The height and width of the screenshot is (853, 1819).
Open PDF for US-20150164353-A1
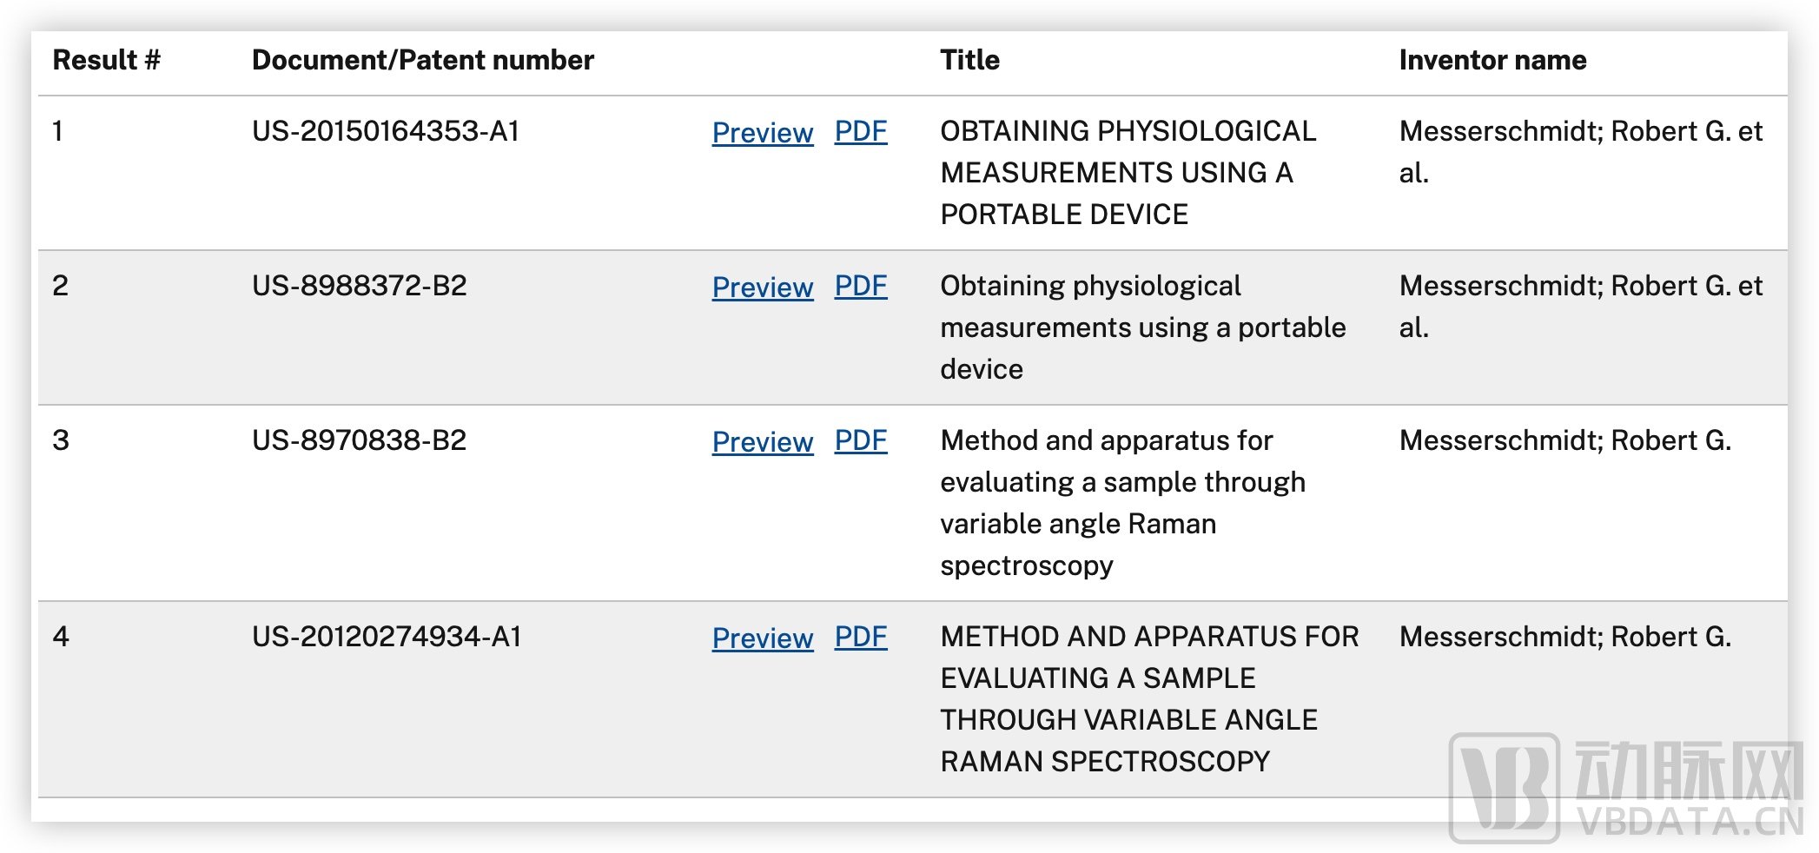click(860, 131)
